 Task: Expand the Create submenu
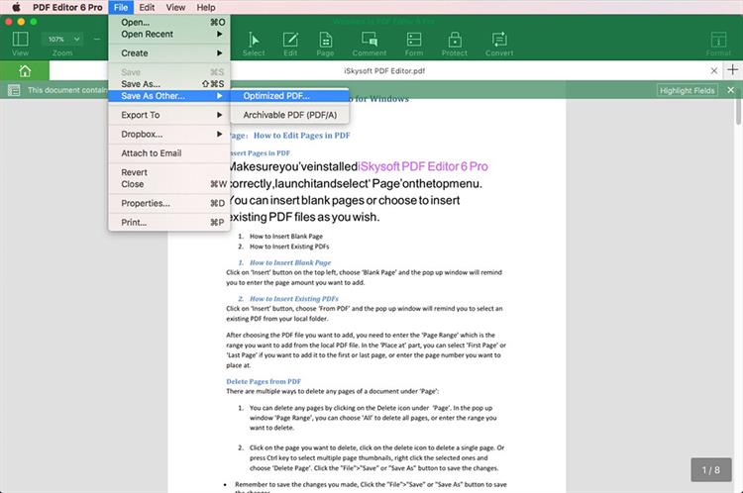point(169,53)
